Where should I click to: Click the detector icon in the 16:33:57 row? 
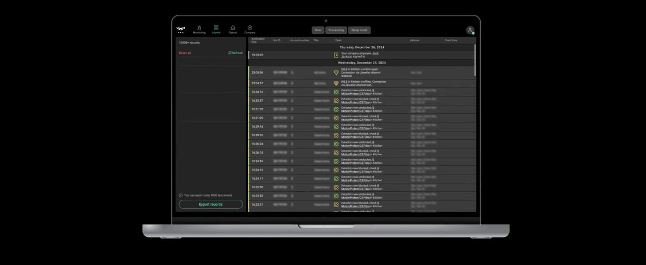[336, 100]
